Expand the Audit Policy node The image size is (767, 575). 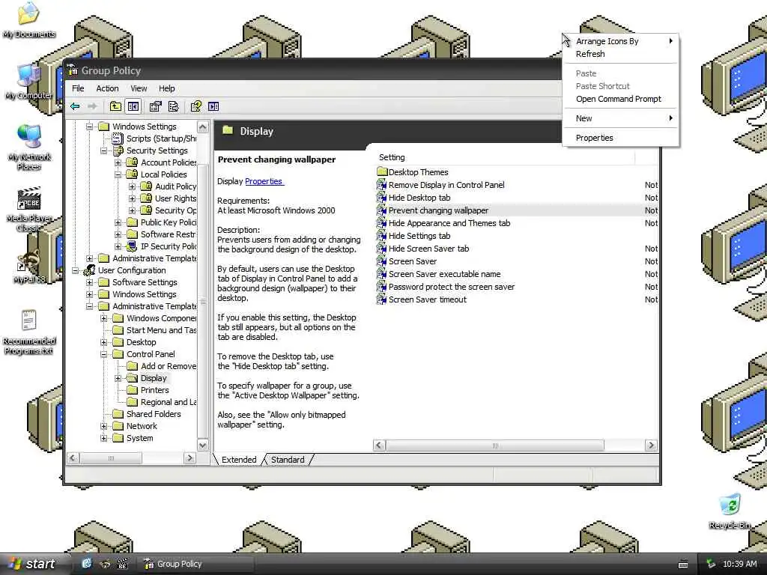click(132, 186)
